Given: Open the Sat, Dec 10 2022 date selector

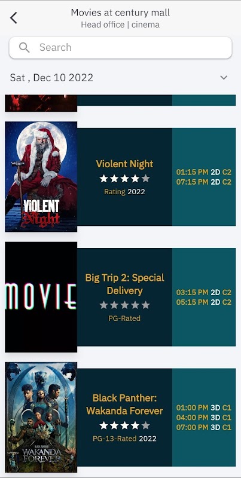Looking at the screenshot, I should tap(121, 78).
